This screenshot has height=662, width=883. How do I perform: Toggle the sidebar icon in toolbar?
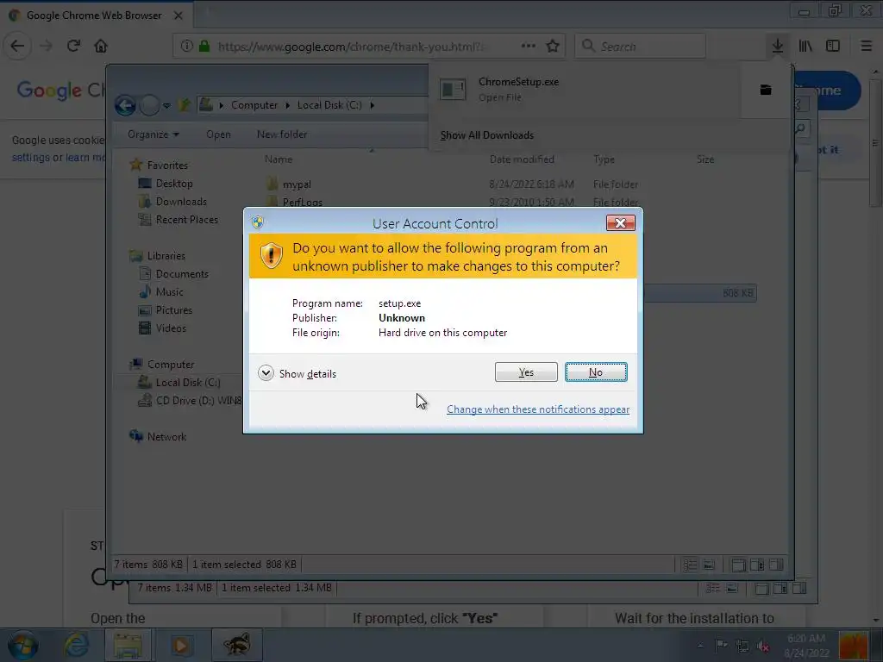pos(833,47)
